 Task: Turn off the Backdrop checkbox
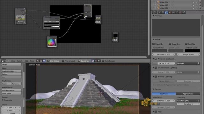pyautogui.click(x=79, y=60)
